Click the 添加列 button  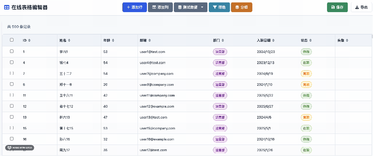[x=160, y=7]
